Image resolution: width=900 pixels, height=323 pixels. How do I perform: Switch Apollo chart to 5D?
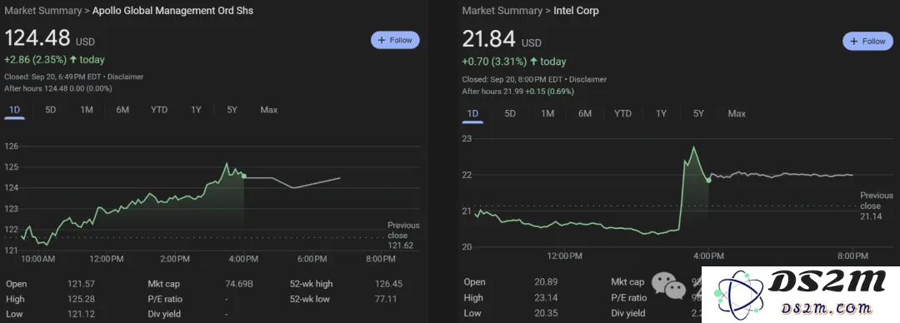point(51,110)
